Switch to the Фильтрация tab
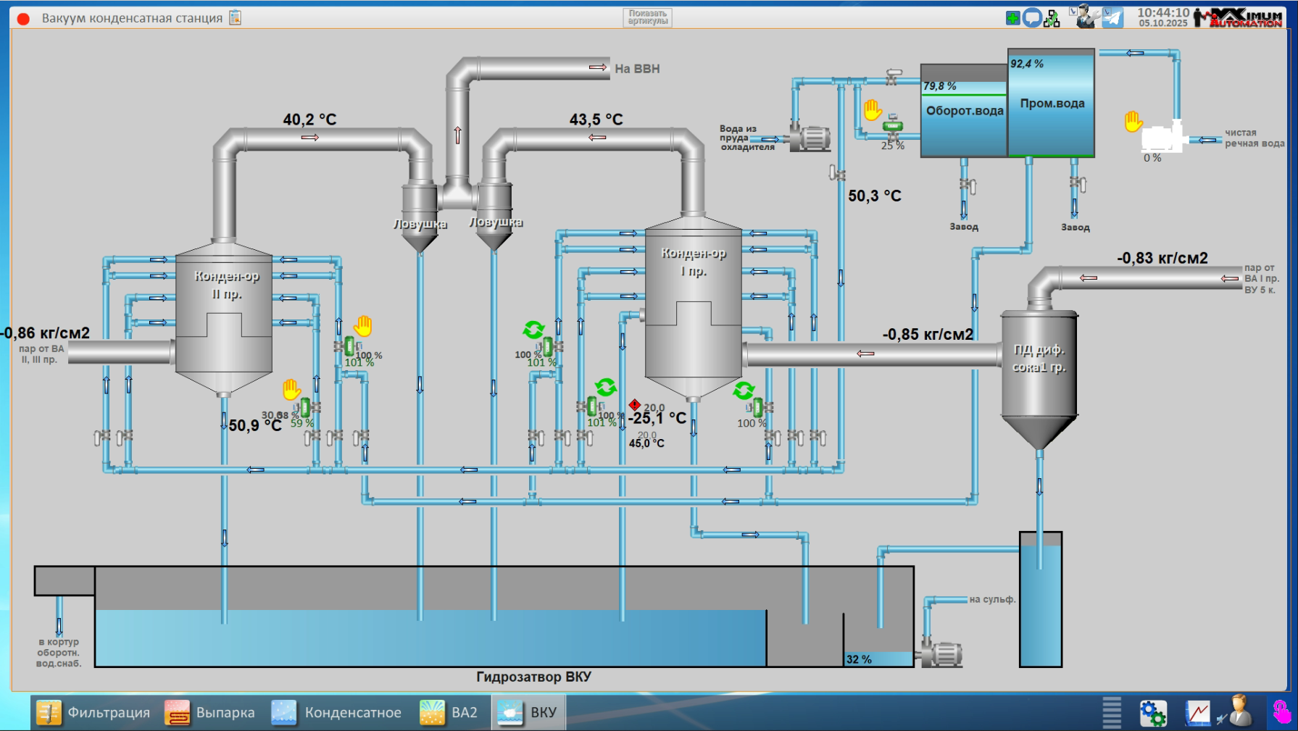1298x731 pixels. click(x=93, y=712)
